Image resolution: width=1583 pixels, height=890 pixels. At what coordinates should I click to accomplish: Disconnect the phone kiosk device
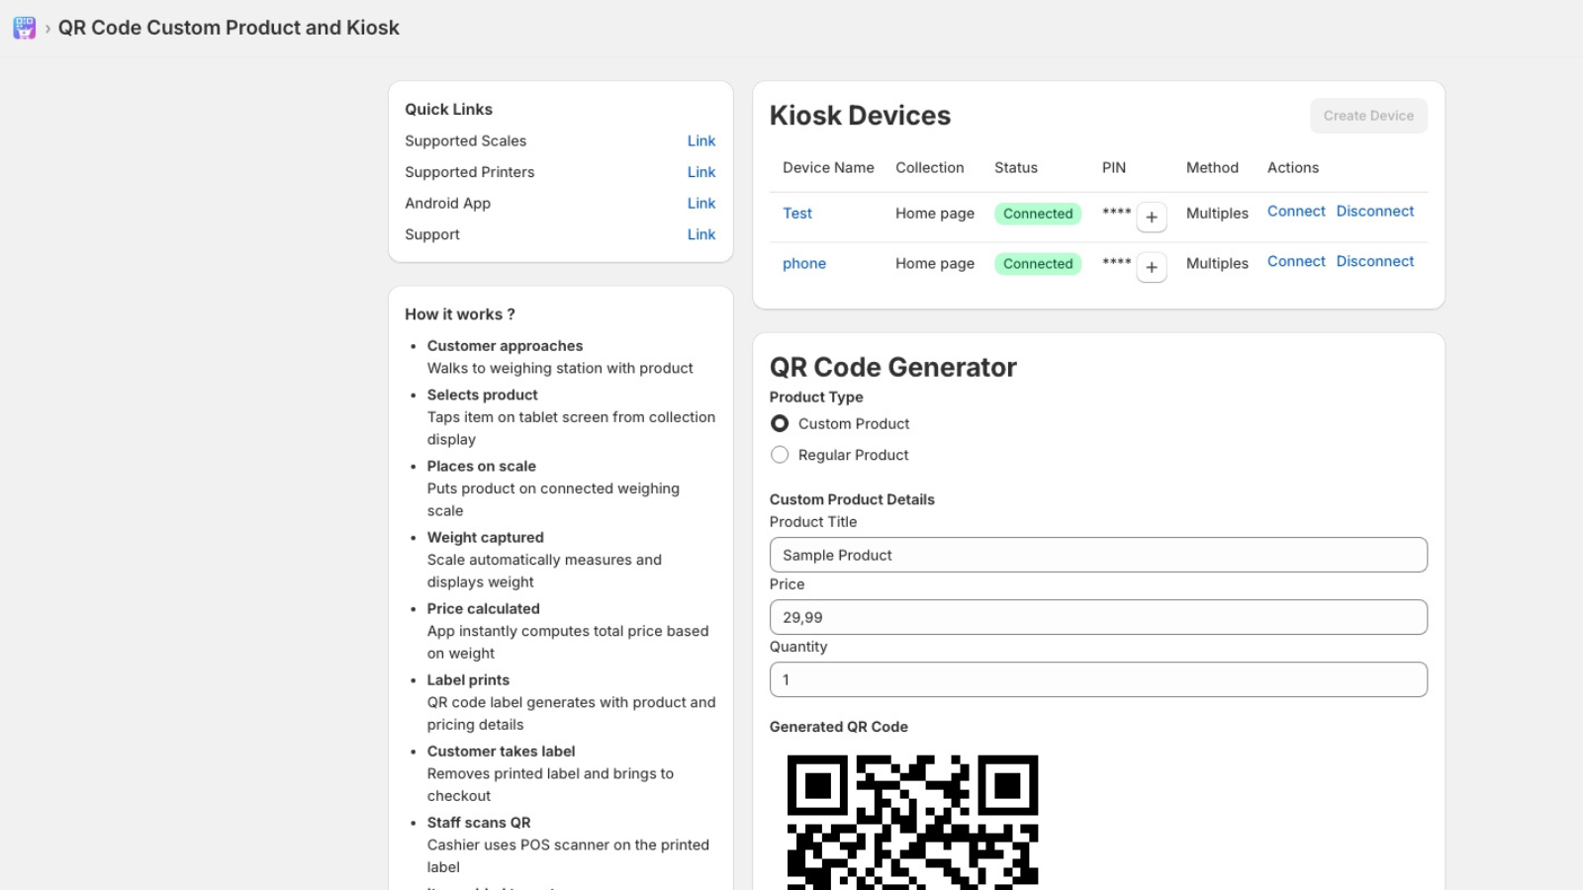[x=1374, y=262]
